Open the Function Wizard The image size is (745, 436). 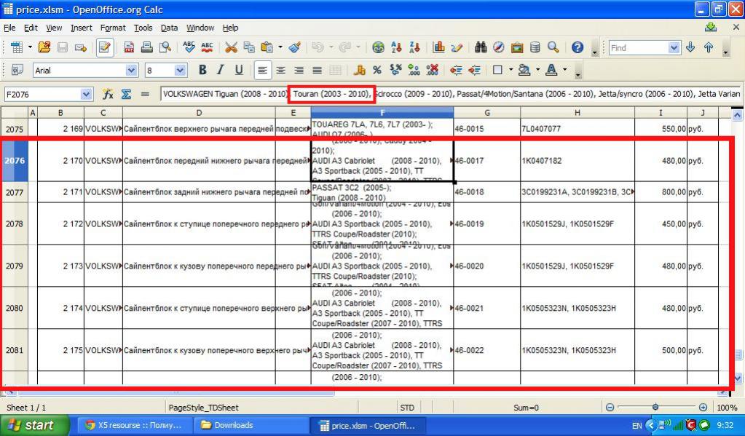(x=108, y=94)
